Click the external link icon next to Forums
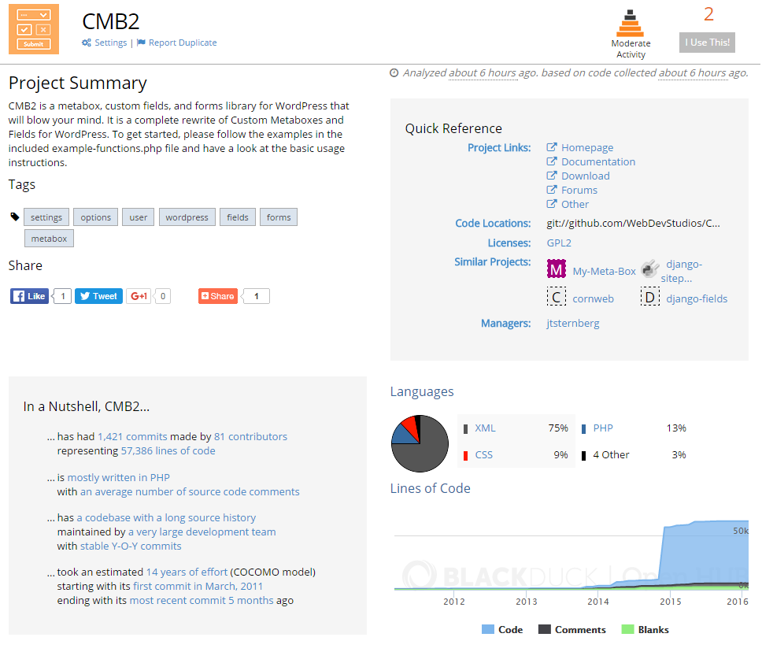The width and height of the screenshot is (762, 652). pyautogui.click(x=552, y=189)
